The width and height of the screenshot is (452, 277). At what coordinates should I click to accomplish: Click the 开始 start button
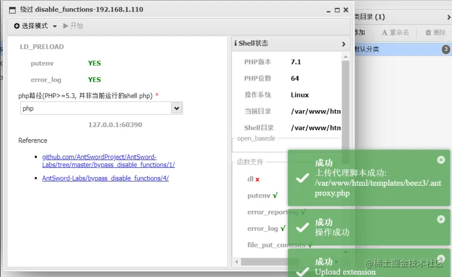[x=73, y=26]
